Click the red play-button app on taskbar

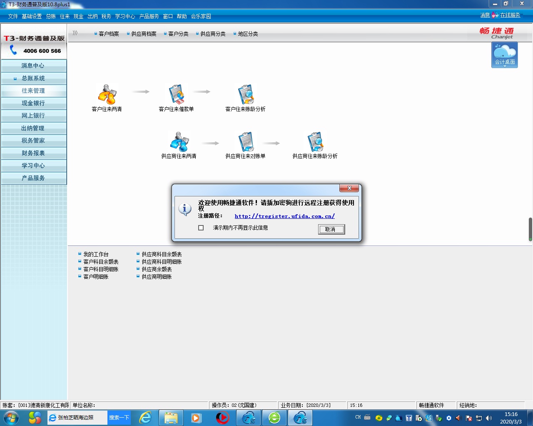(222, 418)
